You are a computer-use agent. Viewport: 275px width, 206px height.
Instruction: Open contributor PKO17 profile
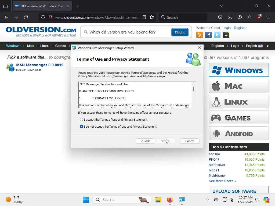click(214, 160)
